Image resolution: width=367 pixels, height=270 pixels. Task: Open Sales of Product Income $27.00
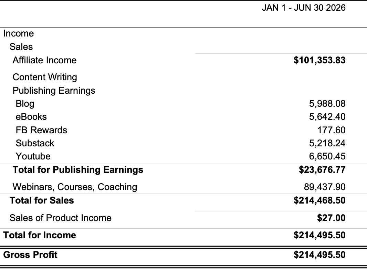pyautogui.click(x=331, y=218)
